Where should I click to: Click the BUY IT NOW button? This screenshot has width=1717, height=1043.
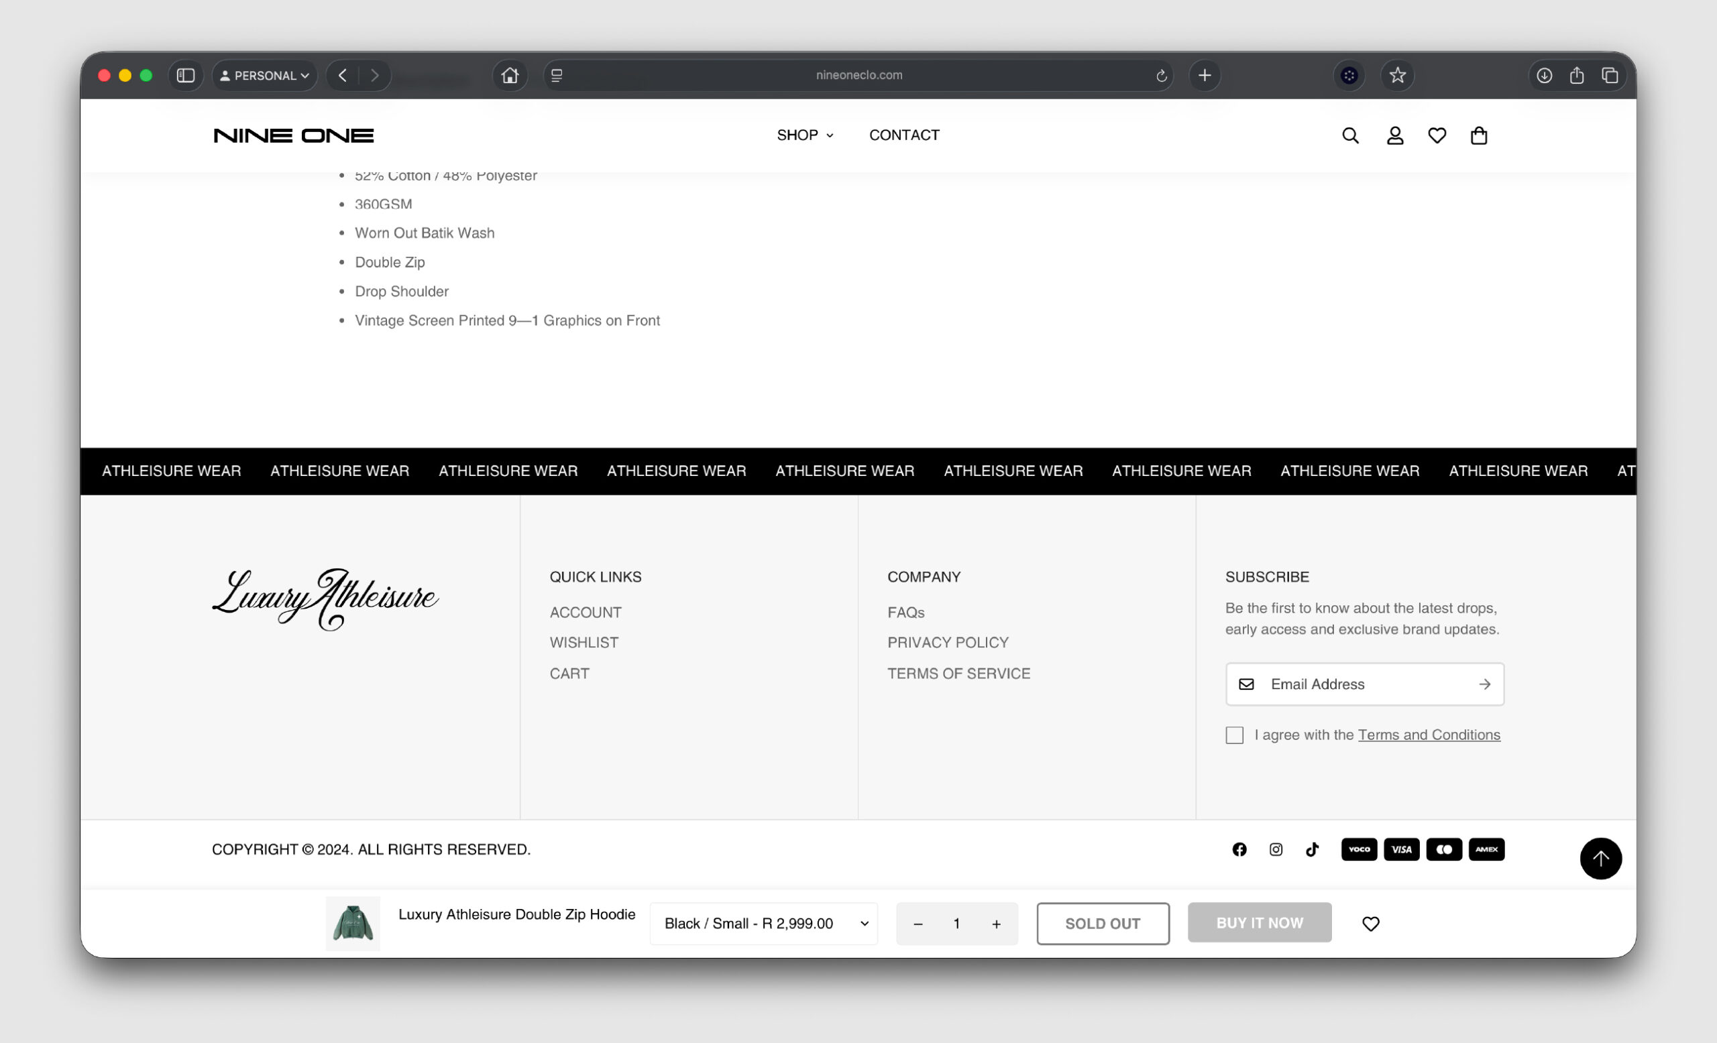point(1259,922)
